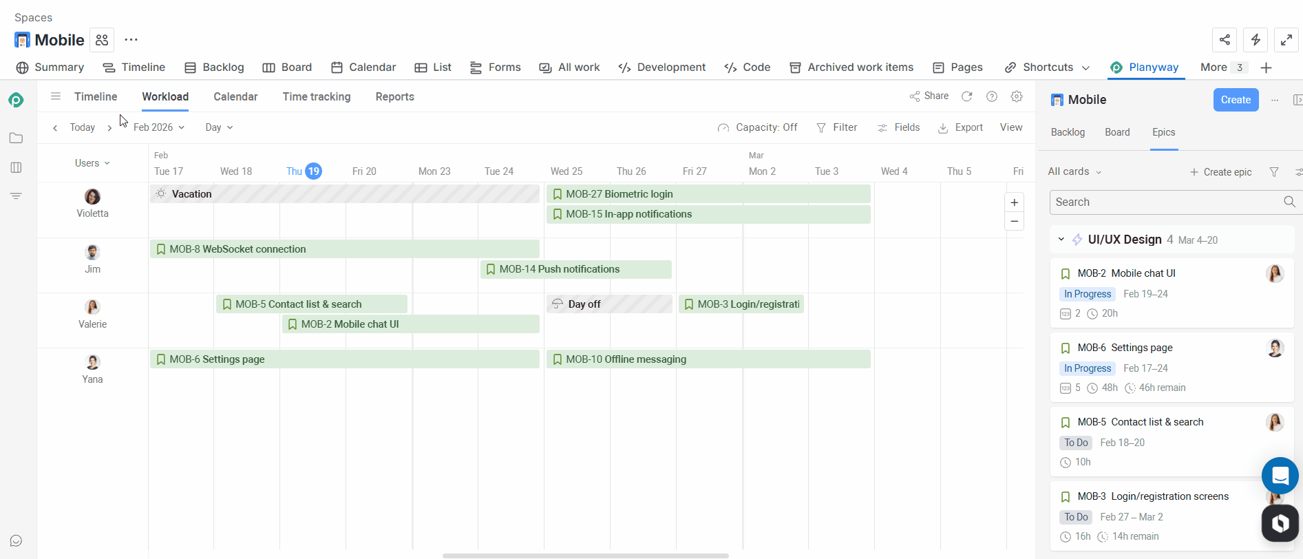The width and height of the screenshot is (1303, 559).
Task: Zoom in the workload with plus button
Action: click(x=1014, y=202)
